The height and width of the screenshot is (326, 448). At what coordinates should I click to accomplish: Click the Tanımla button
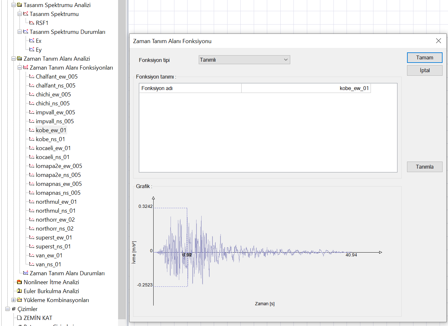tap(425, 167)
